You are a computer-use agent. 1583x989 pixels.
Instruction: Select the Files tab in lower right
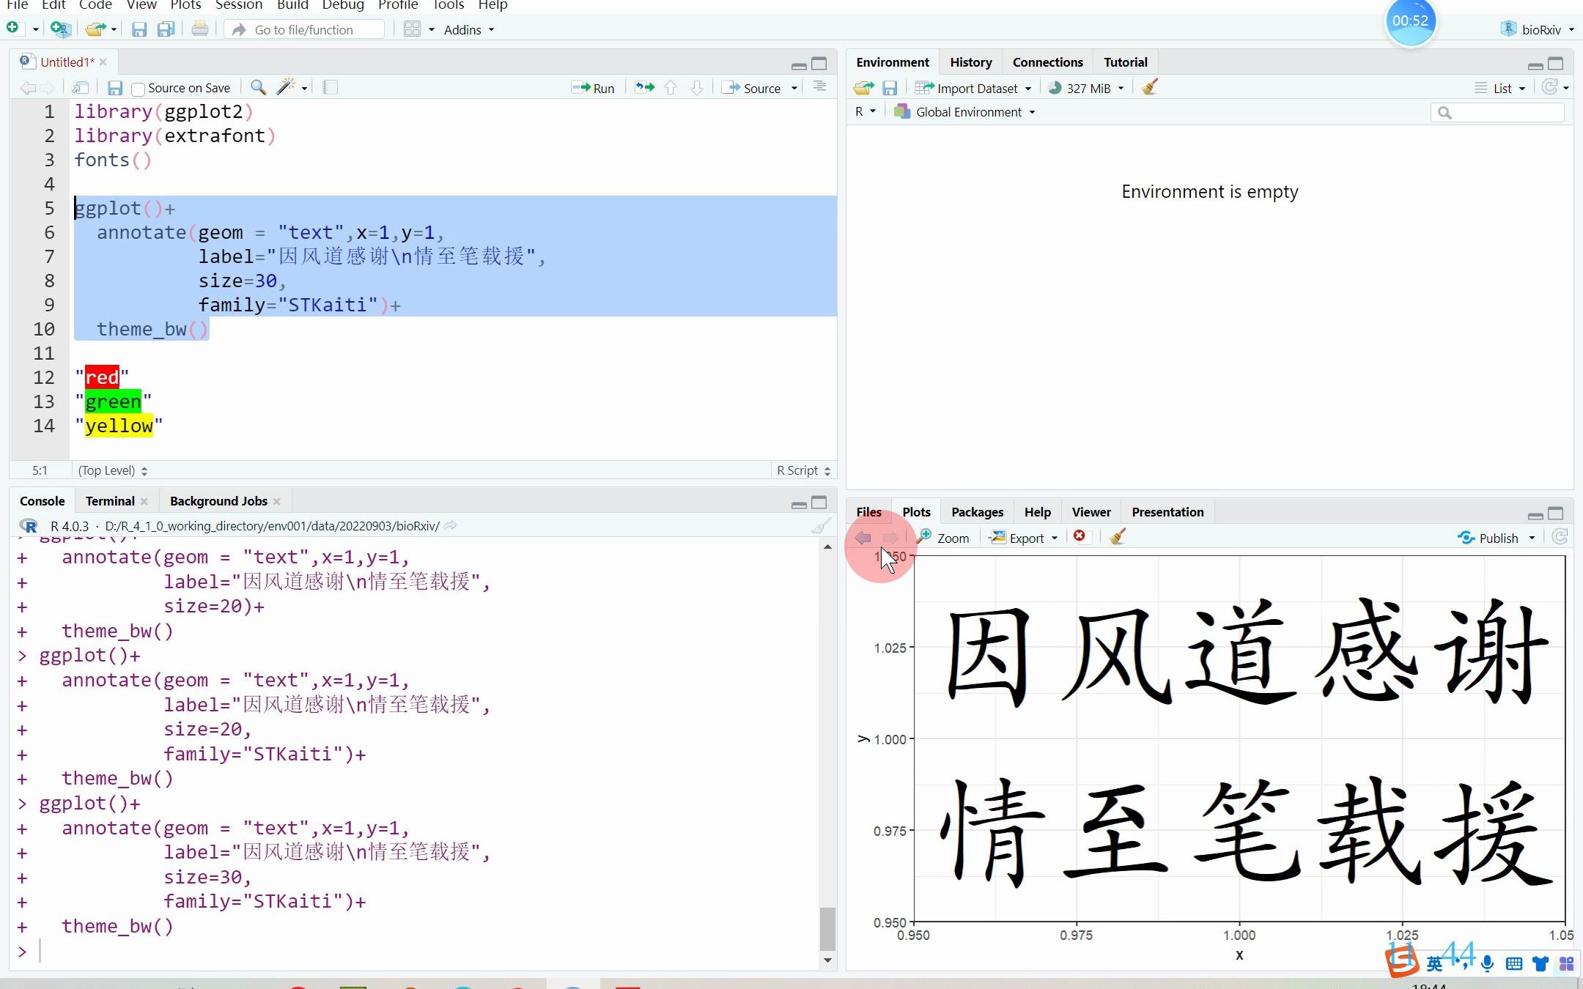tap(868, 511)
